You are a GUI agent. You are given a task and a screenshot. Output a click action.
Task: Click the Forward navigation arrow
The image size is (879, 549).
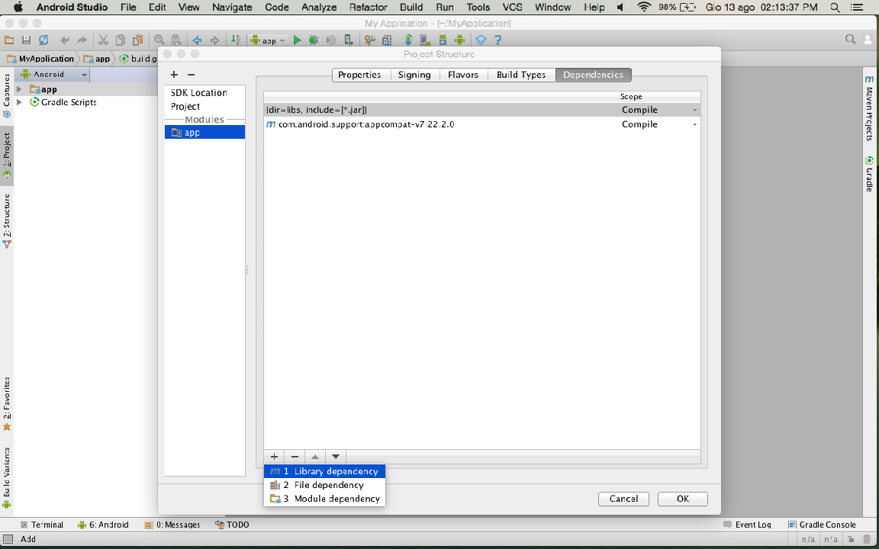point(214,40)
